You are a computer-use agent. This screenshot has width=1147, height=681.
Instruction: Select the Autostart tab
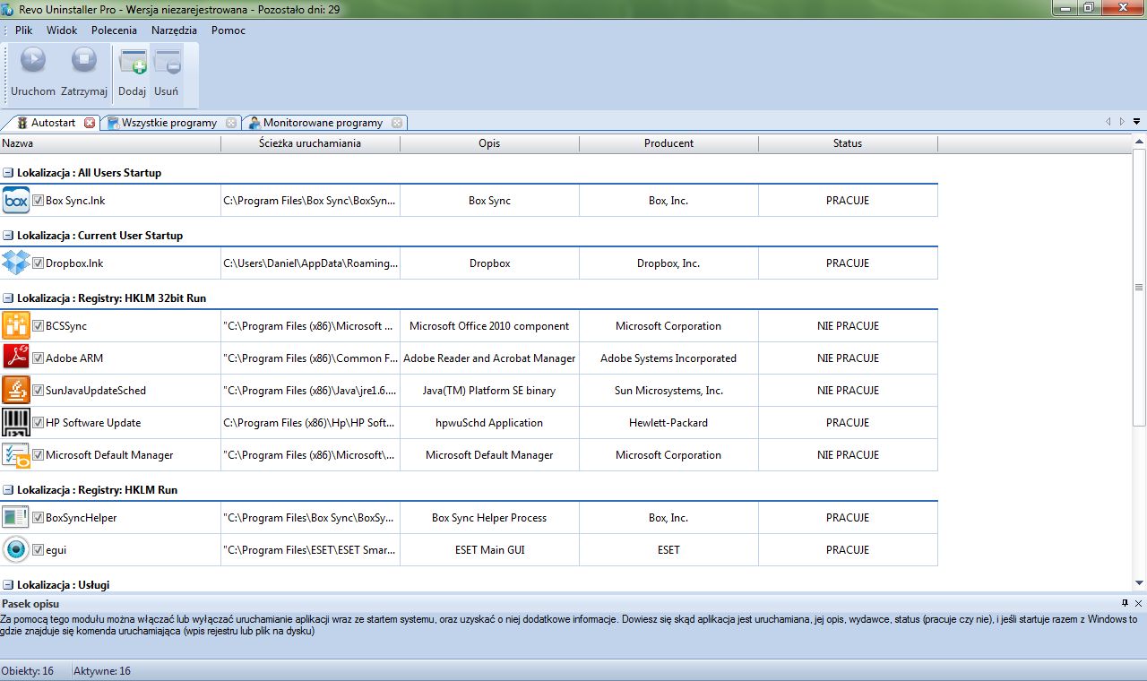(53, 123)
